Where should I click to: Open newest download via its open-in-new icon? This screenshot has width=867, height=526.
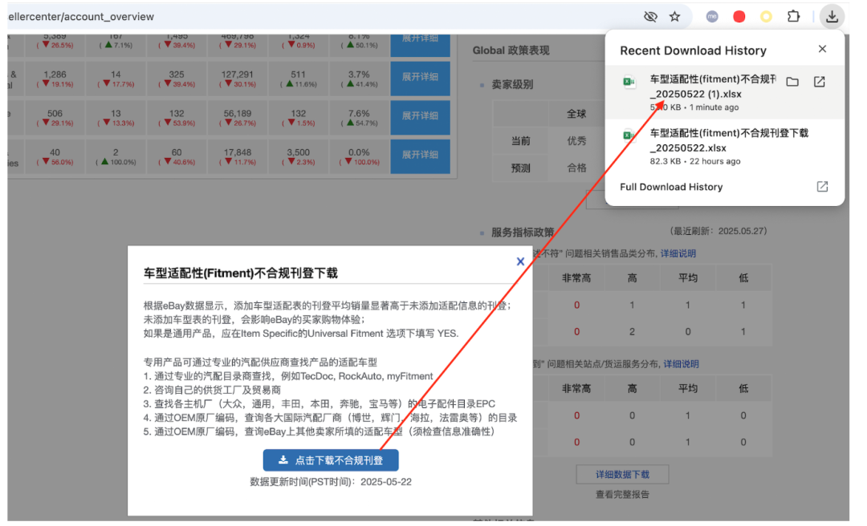pos(818,82)
